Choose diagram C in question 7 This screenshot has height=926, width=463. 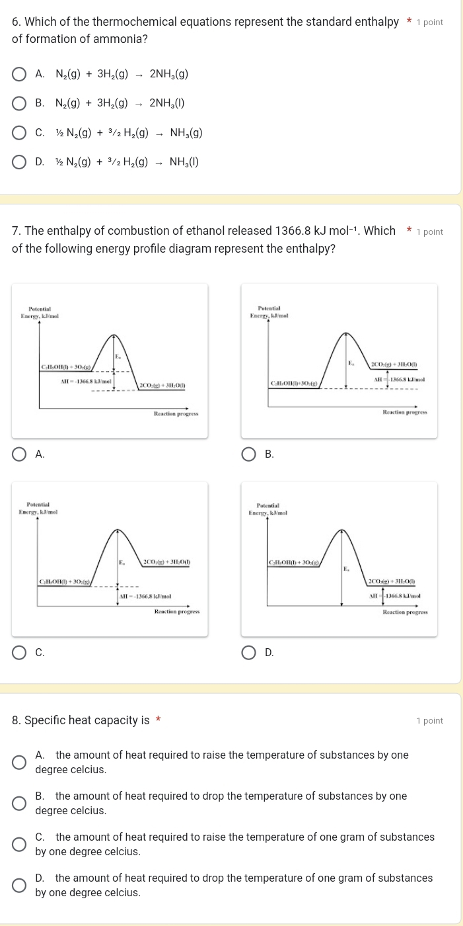(19, 652)
